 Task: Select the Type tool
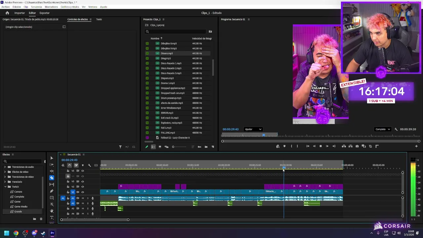click(52, 218)
